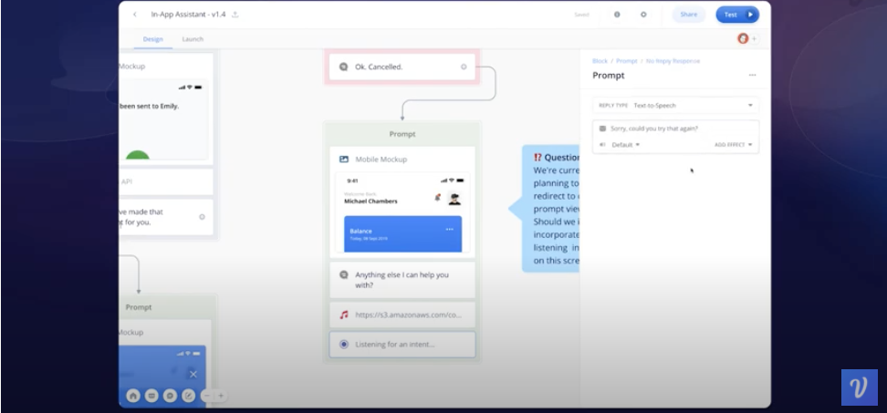
Task: Switch to the Launch tab
Action: 193,39
